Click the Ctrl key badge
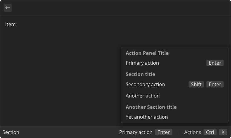 [x=210, y=132]
